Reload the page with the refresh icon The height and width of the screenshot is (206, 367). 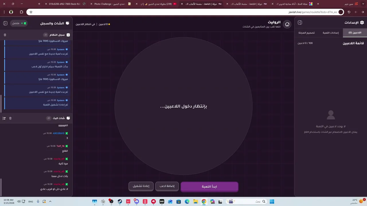point(349,12)
